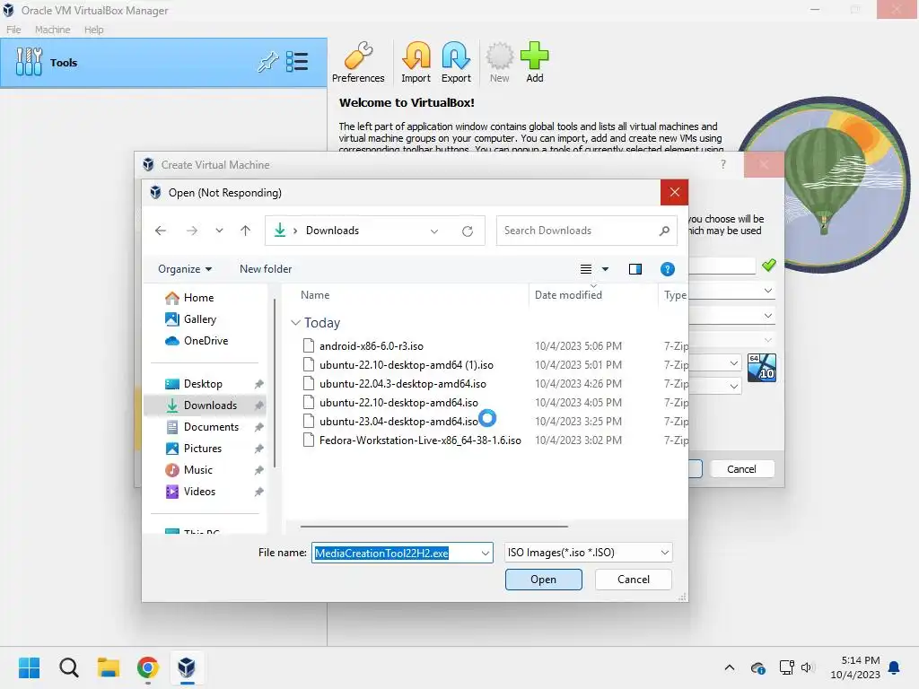Open Gallery in navigation pane
Image resolution: width=919 pixels, height=689 pixels.
point(200,319)
